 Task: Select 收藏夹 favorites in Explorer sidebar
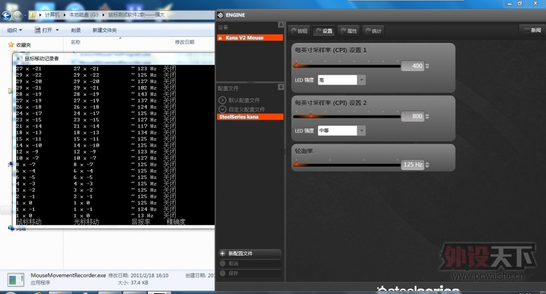[x=23, y=45]
